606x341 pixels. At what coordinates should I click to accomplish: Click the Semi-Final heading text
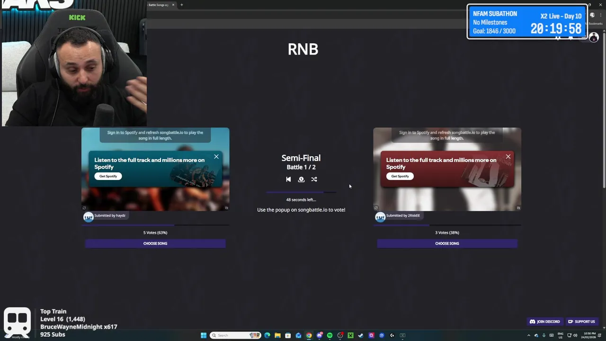pos(301,158)
